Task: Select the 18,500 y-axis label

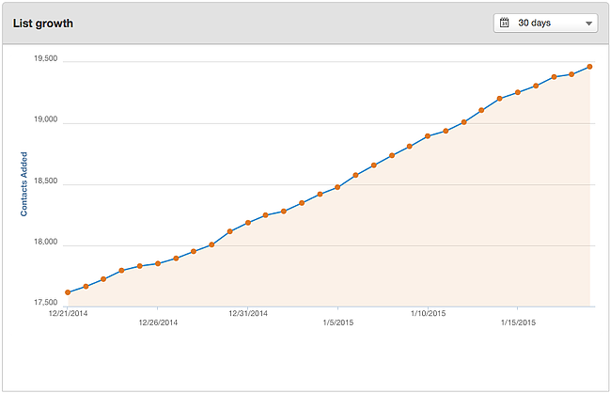Action: pos(45,181)
